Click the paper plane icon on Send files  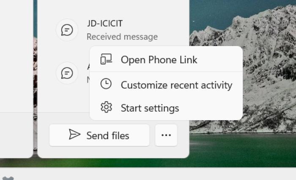point(74,134)
